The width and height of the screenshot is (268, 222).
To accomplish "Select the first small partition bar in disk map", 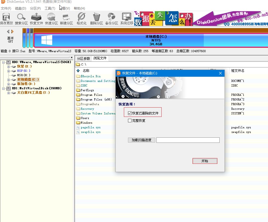I will click(x=24, y=38).
